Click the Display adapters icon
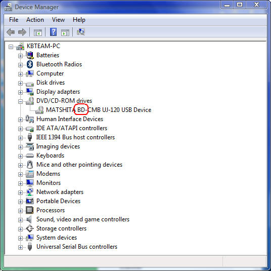The width and height of the screenshot is (271, 271). (x=30, y=92)
